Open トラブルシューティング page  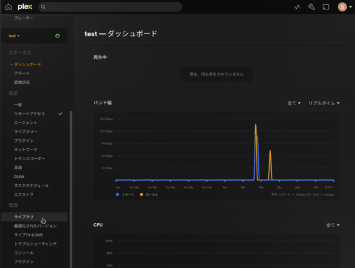(35, 244)
